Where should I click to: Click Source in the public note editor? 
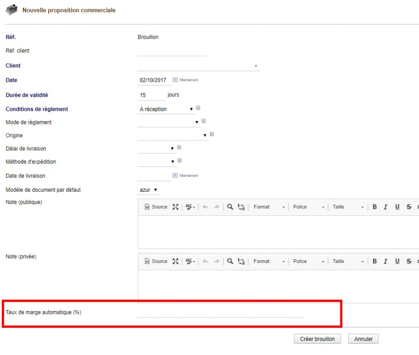click(x=156, y=207)
